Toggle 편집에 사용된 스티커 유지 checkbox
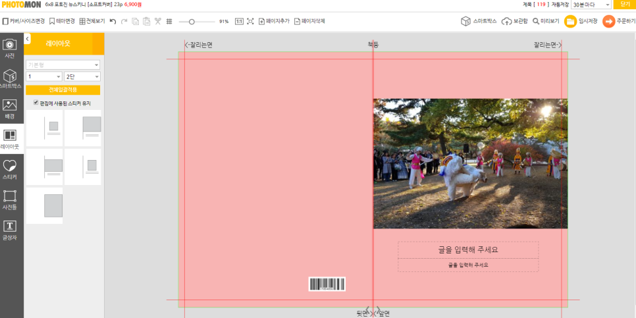This screenshot has height=318, width=636. [36, 103]
